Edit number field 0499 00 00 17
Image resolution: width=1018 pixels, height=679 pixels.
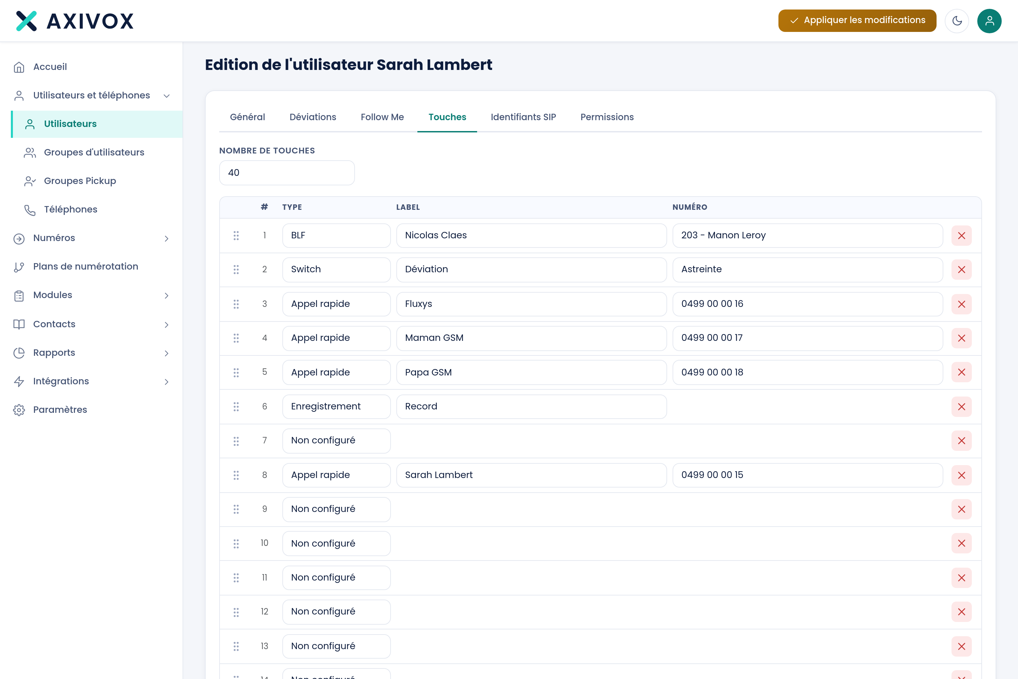(808, 338)
